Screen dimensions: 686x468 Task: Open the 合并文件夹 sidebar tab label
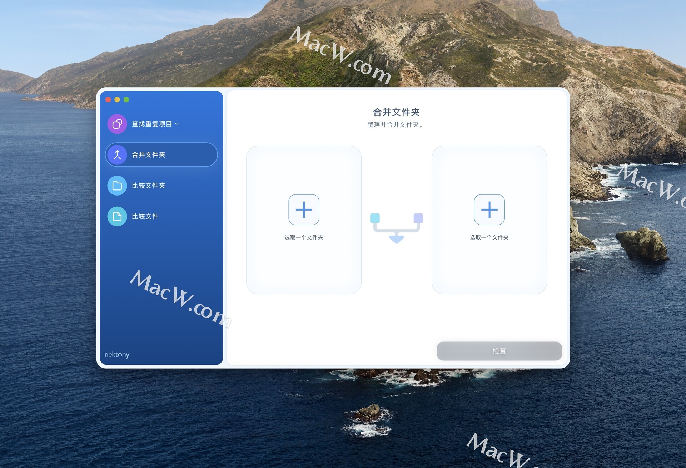(149, 155)
